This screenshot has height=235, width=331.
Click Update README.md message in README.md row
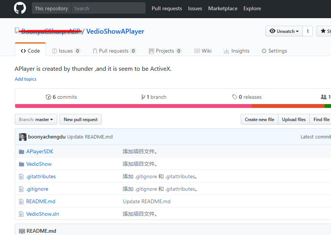147,201
